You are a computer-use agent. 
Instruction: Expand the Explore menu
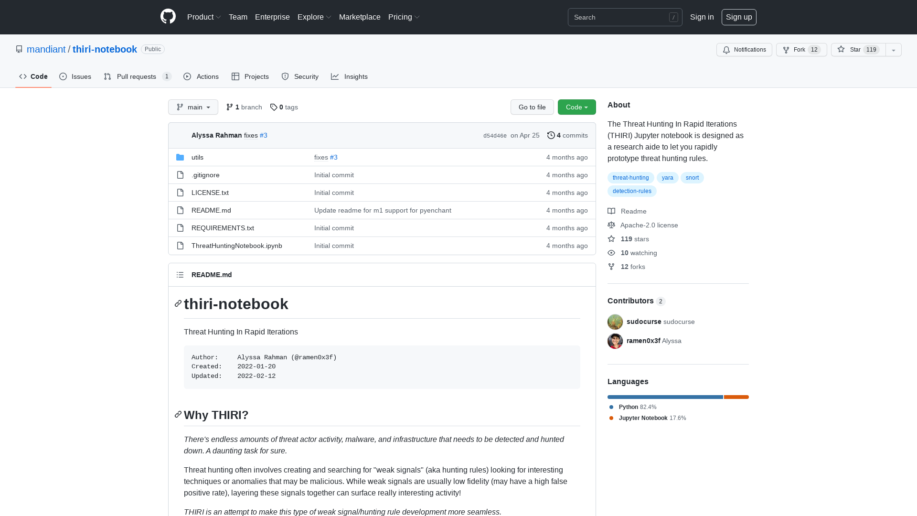pyautogui.click(x=314, y=17)
